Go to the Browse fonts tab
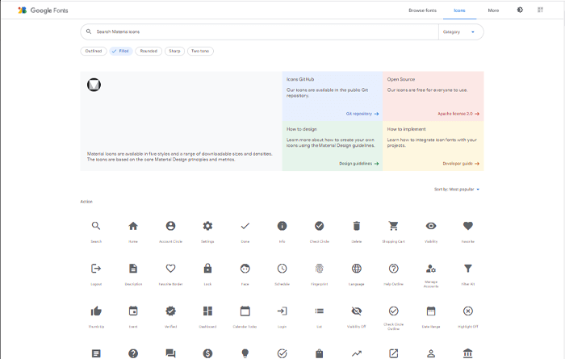Viewport: 565px width, 359px height. tap(422, 10)
